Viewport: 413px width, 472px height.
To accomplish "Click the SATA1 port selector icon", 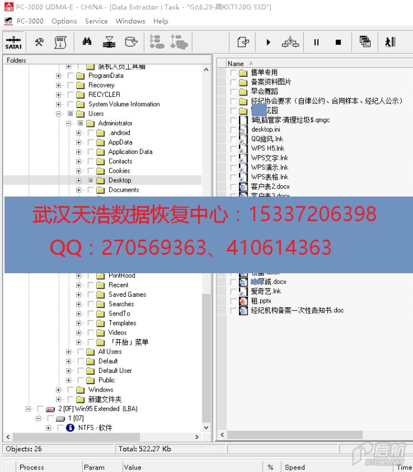I will 13,42.
